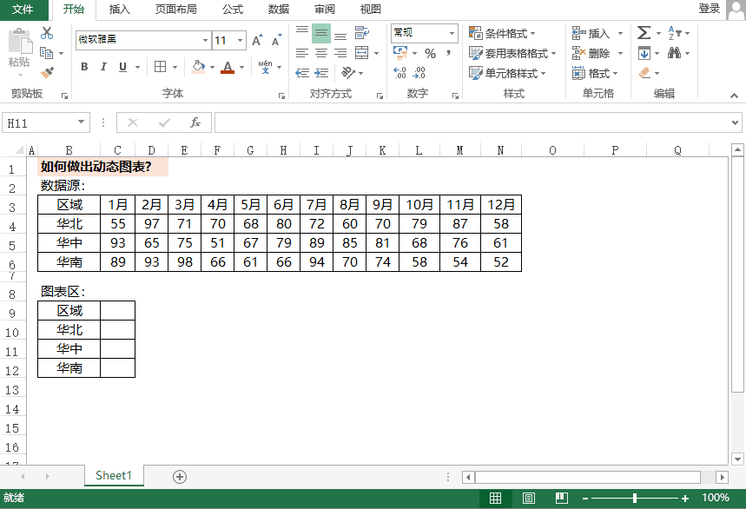Screen dimensions: 746x509
Task: Apply accounting number format icon
Action: (x=400, y=52)
